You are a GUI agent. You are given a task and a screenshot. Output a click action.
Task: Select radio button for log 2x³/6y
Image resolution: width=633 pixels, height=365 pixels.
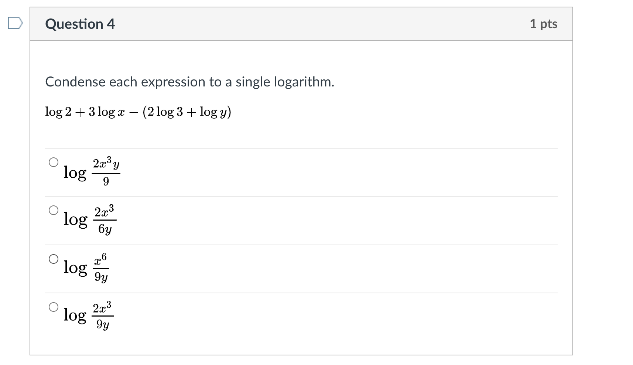click(54, 210)
